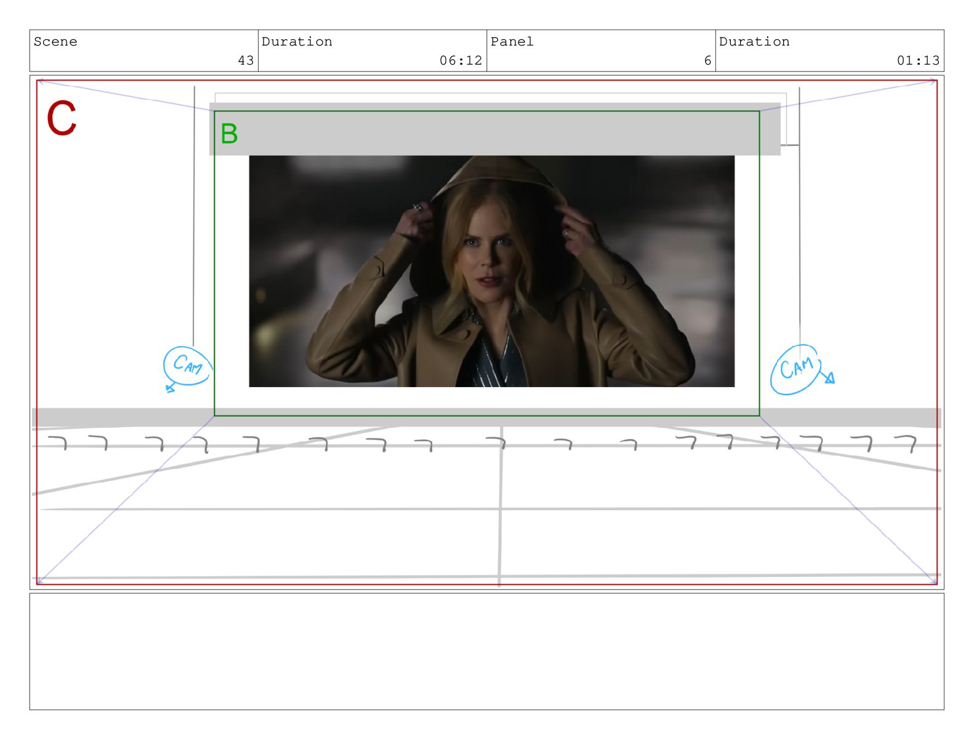
Task: Select scene number 43
Action: (246, 60)
